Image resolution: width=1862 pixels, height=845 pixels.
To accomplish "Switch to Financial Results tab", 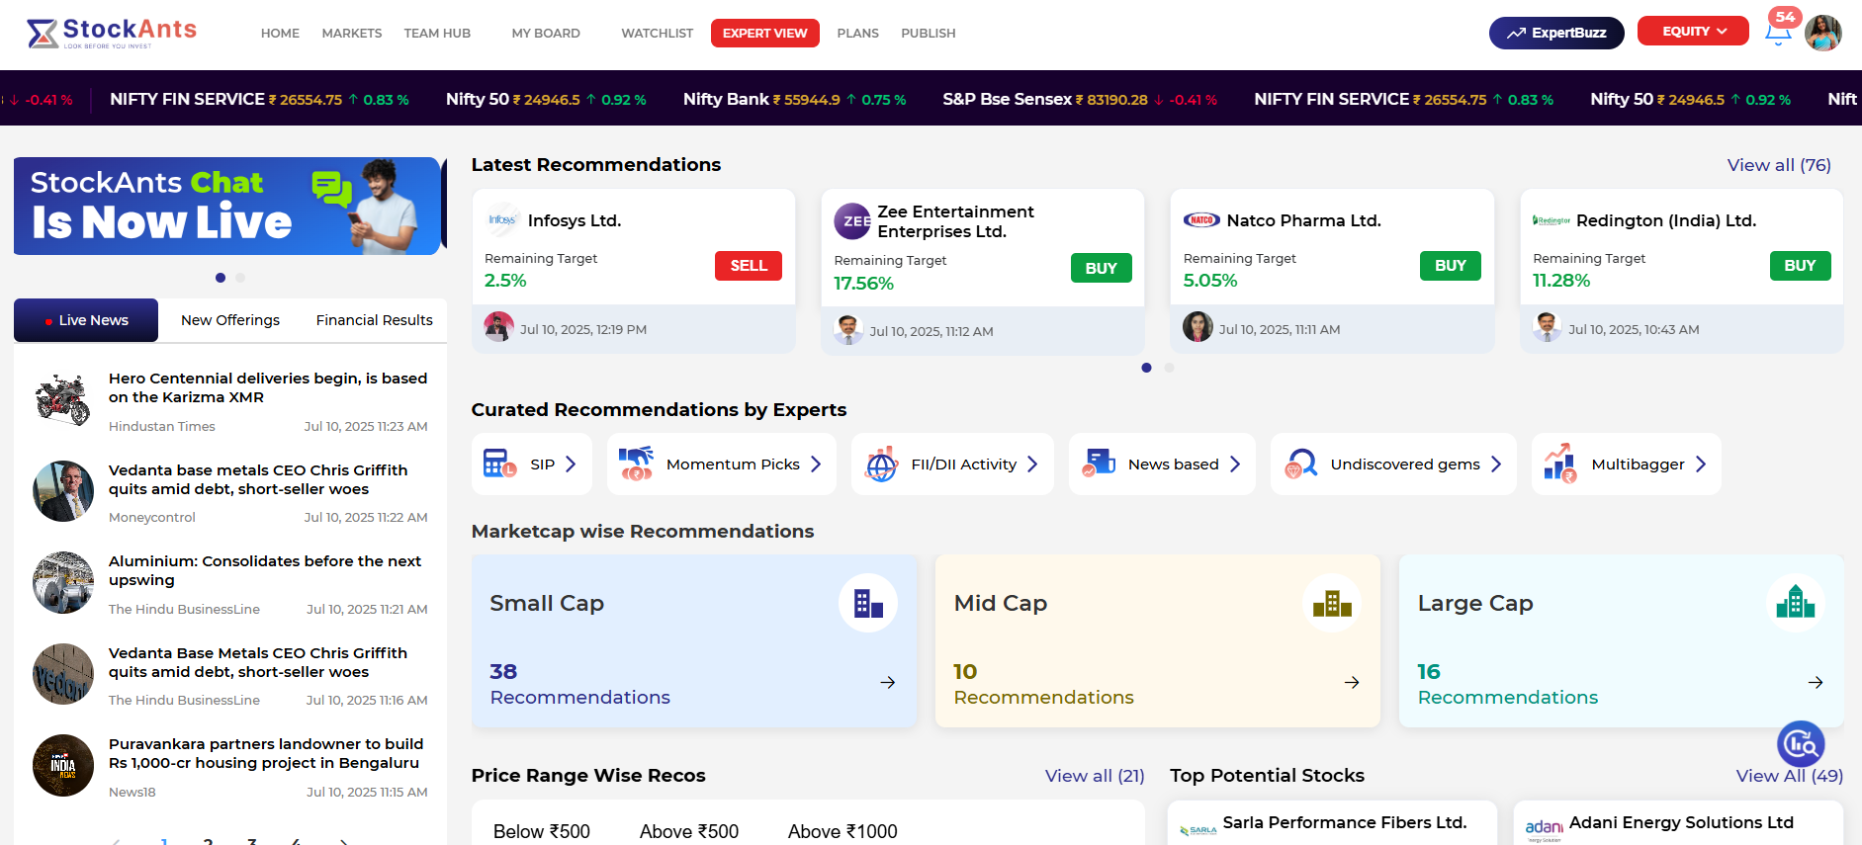I will [x=374, y=320].
